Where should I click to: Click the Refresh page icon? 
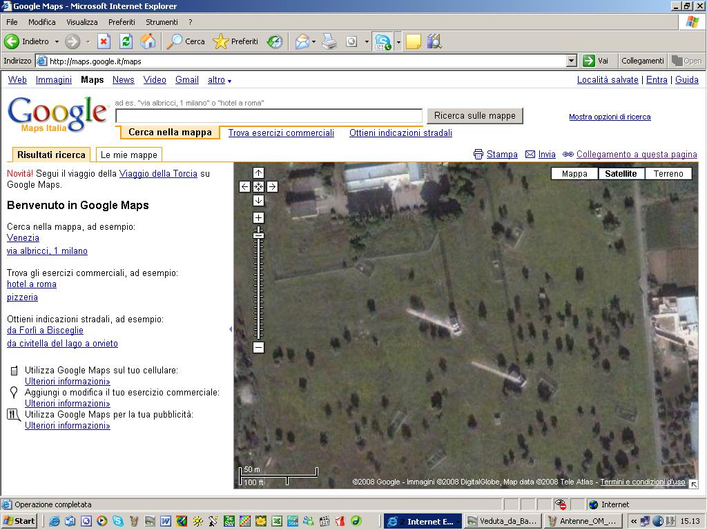pos(126,41)
